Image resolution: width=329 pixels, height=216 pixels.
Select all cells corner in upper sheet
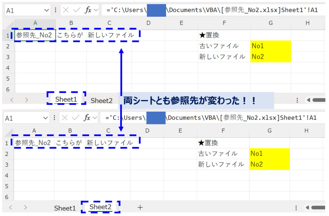point(10,24)
